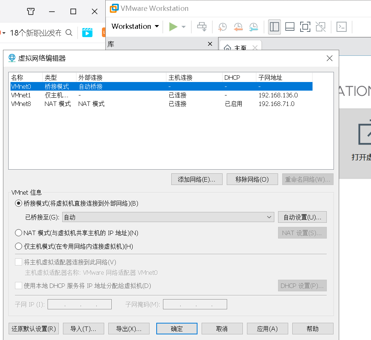Screen dimensions: 371x340
Task: Select the VMnet1 network row
Action: pyautogui.click(x=162, y=95)
